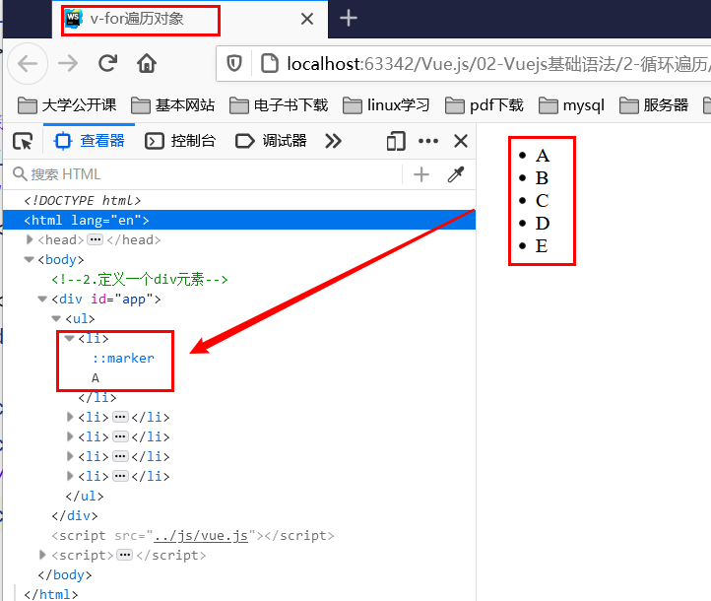The image size is (711, 601).
Task: Pick a color with the eyedropper
Action: [456, 174]
